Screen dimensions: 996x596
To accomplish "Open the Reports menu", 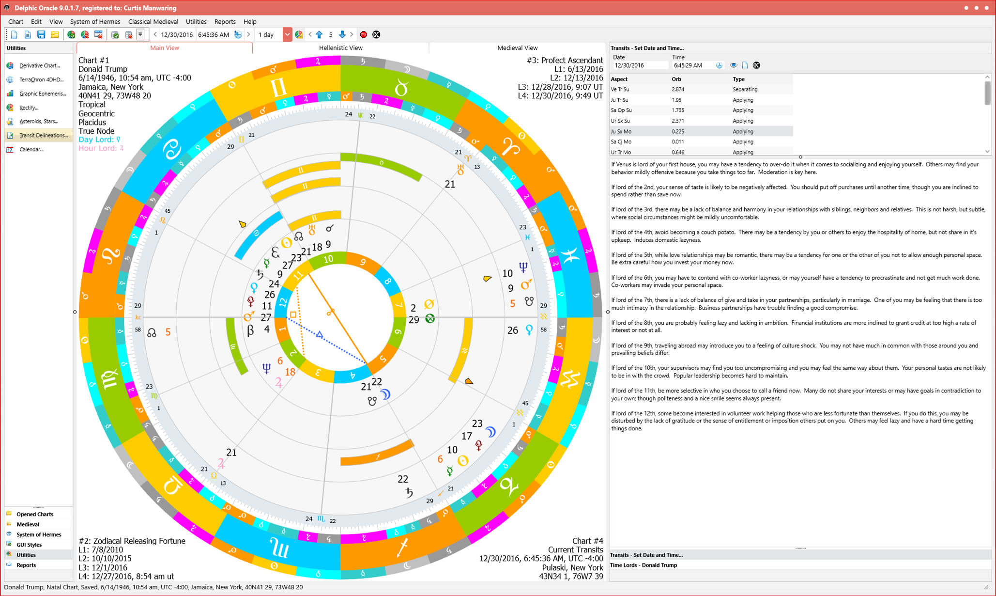I will click(x=225, y=22).
